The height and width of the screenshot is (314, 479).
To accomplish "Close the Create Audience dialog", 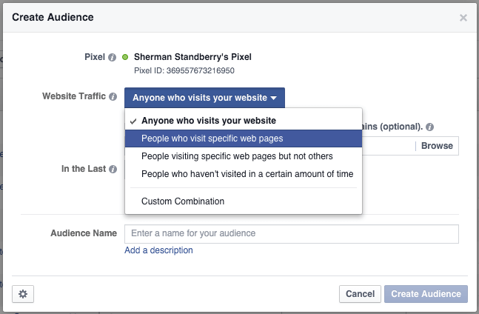I will coord(463,17).
